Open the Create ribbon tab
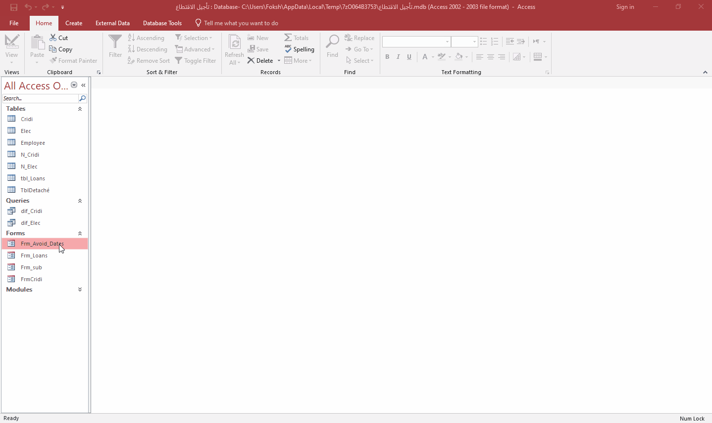This screenshot has width=712, height=423. (x=74, y=23)
